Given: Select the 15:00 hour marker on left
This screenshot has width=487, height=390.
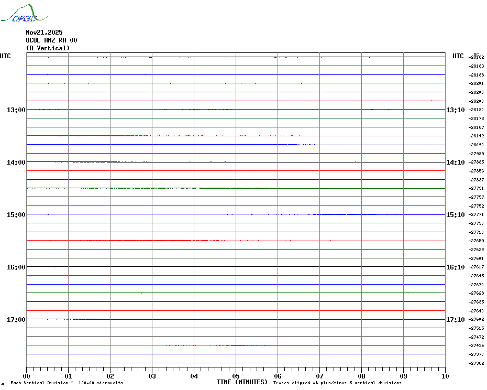Looking at the screenshot, I should click(16, 215).
